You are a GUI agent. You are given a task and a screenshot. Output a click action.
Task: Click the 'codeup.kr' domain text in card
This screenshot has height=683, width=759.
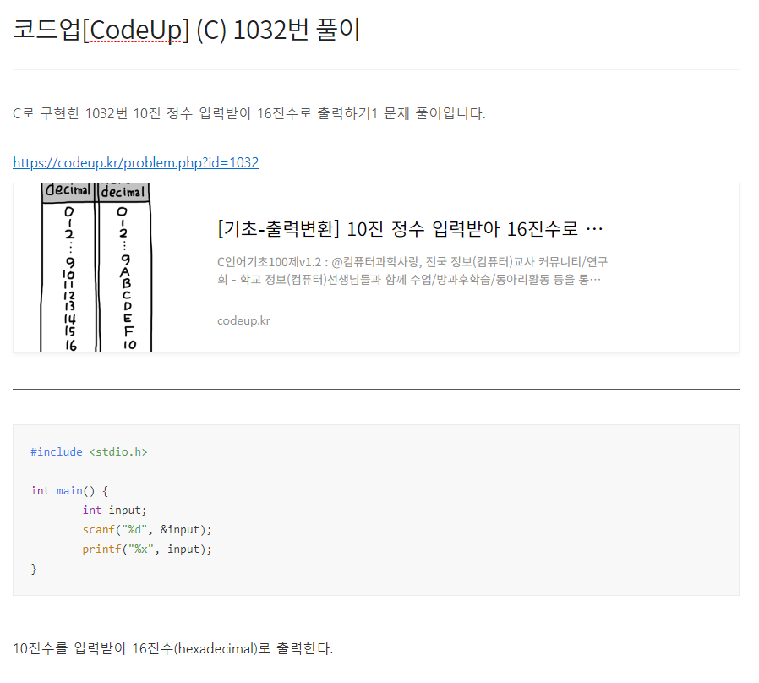[243, 321]
